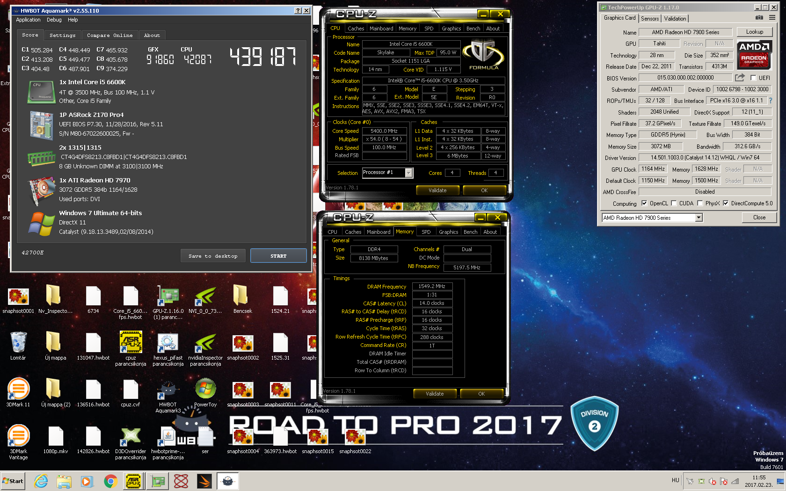
Task: Open the cpuz parancsikonja shortcut
Action: pos(131,349)
